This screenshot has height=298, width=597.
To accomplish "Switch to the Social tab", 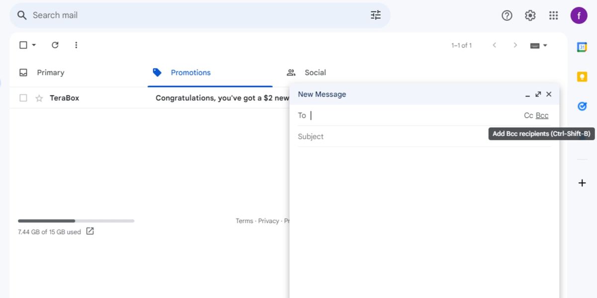I will [315, 73].
